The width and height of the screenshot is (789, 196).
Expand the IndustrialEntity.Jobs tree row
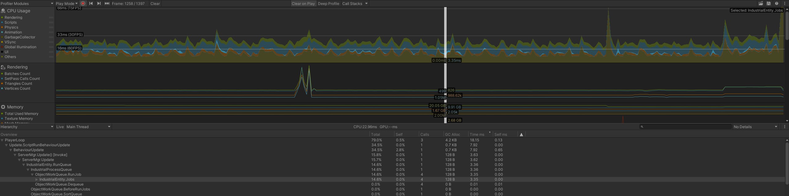(37, 179)
